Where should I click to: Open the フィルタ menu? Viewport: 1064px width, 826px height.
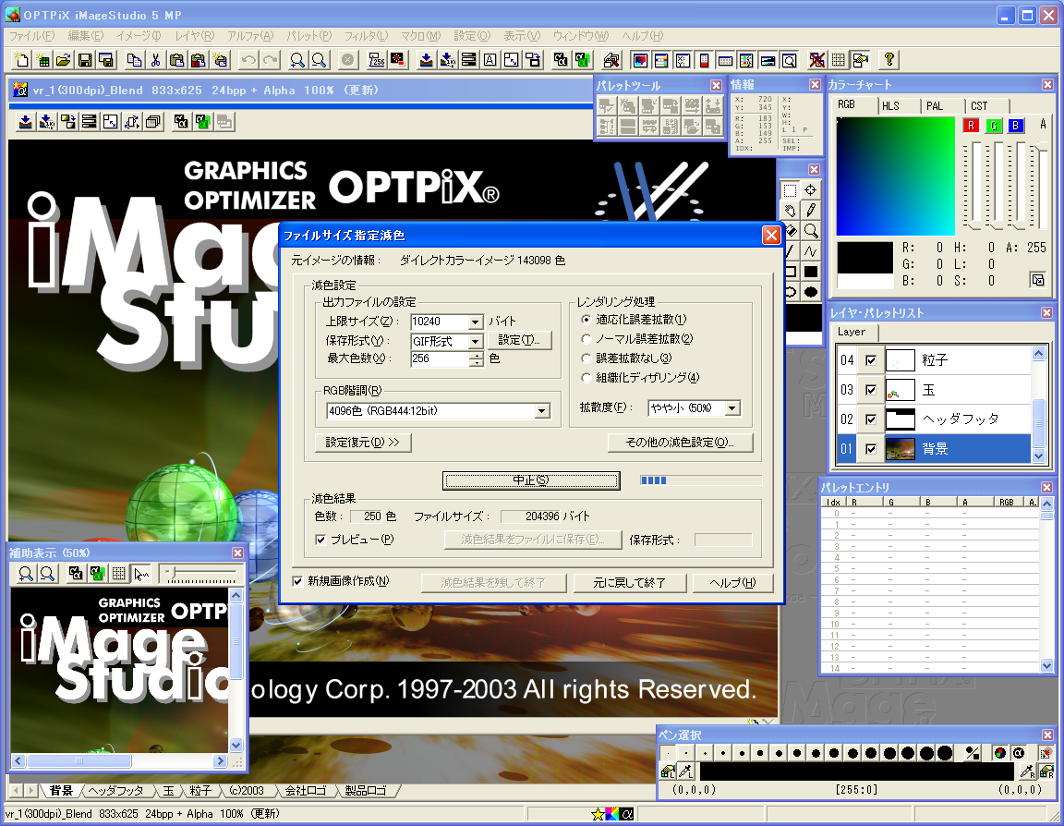click(366, 36)
